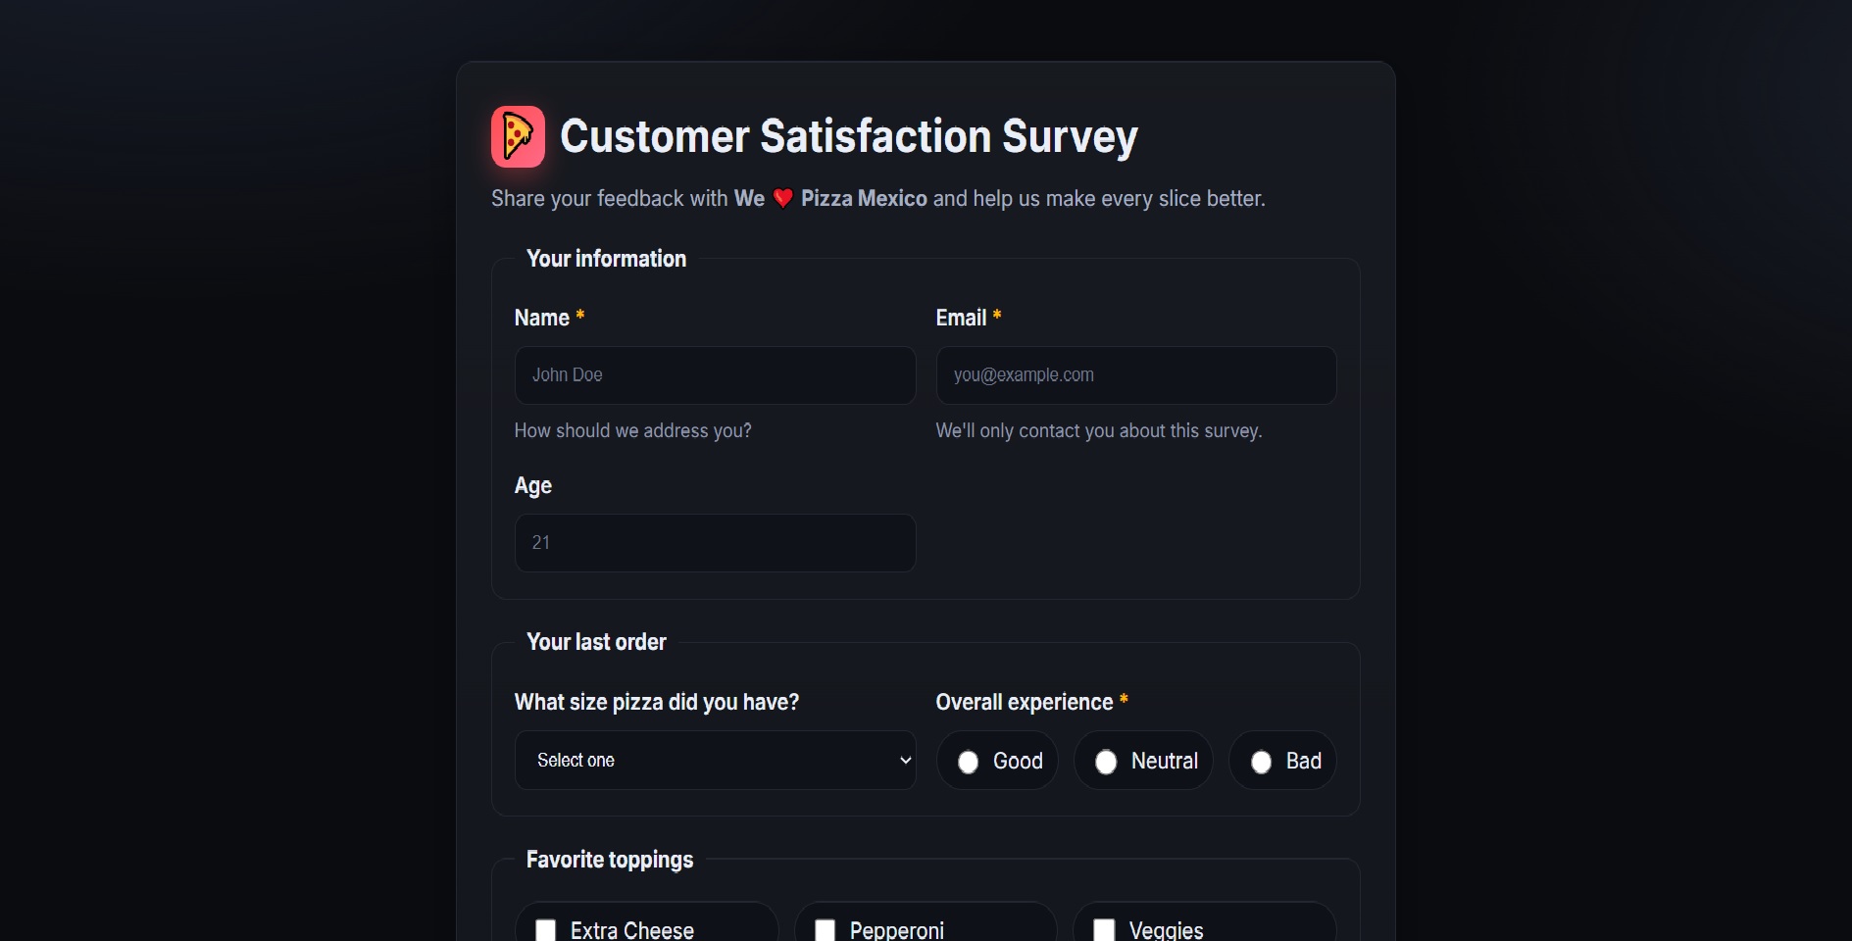Click the red heart icon in subtitle
The image size is (1852, 941).
click(782, 199)
